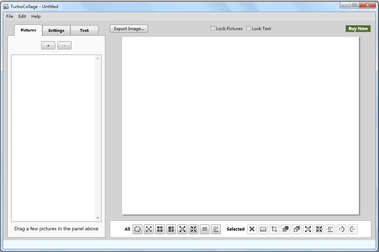Switch to the Text tab

(84, 30)
